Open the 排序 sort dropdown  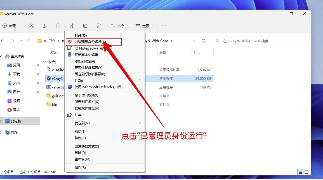[x=119, y=26]
